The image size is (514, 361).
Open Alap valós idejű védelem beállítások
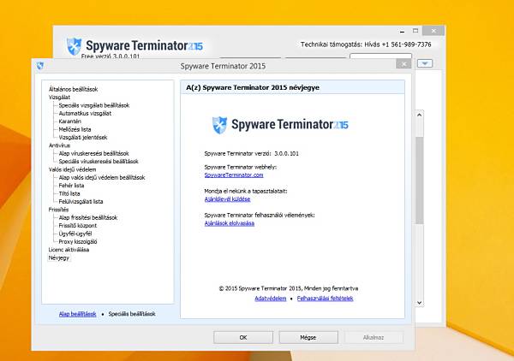(102, 177)
